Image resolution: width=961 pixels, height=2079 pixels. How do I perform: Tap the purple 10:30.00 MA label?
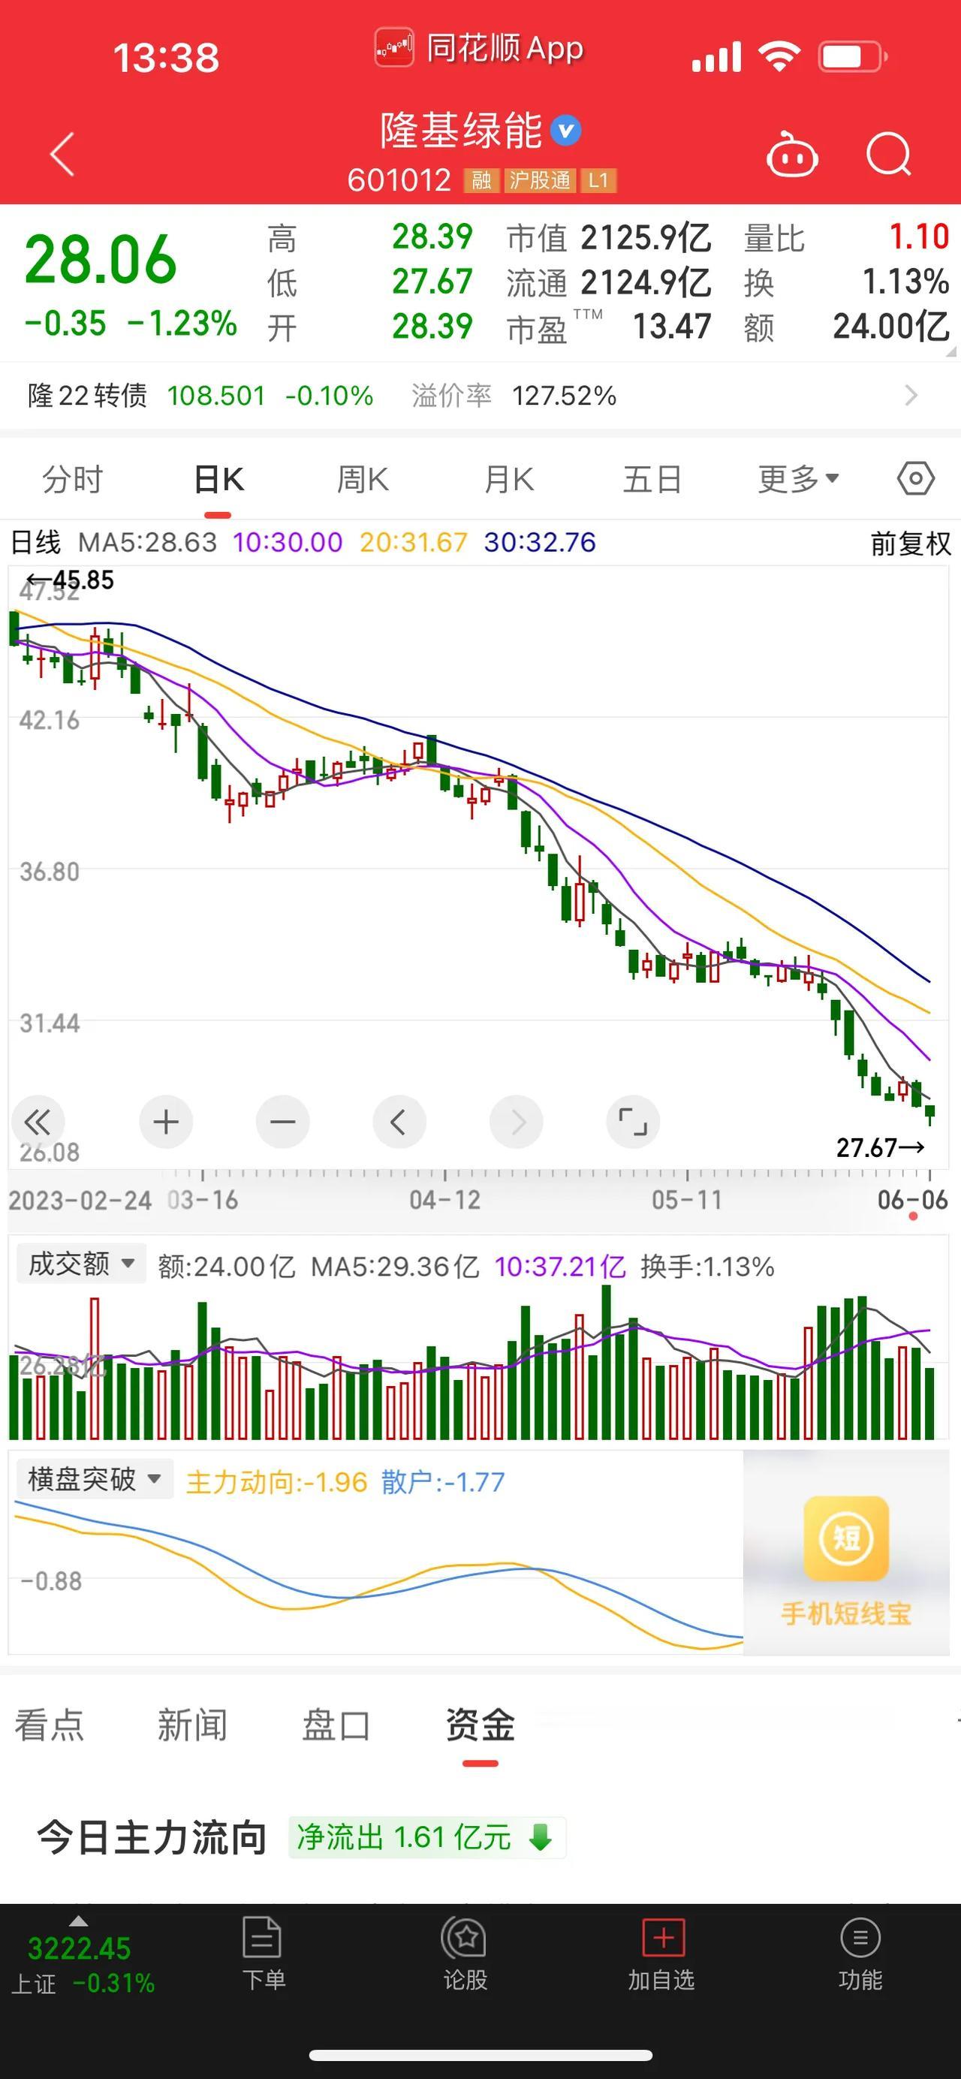pyautogui.click(x=288, y=542)
